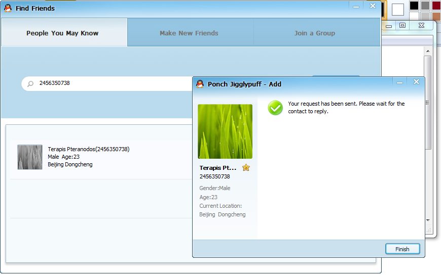Click the magnifier icon in the search box
The width and height of the screenshot is (441, 276).
30,83
